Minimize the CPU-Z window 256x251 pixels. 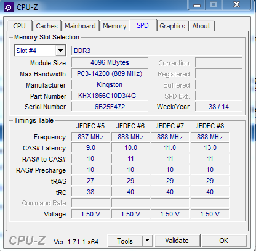coord(197,5)
